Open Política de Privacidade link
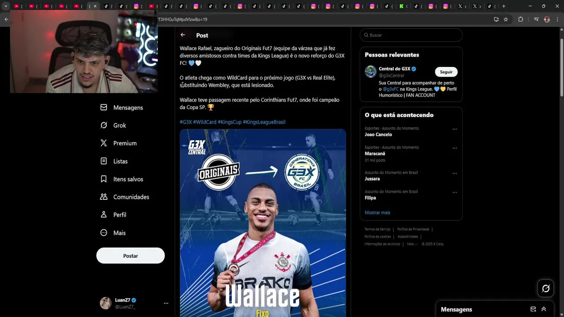The width and height of the screenshot is (564, 317). point(413,229)
